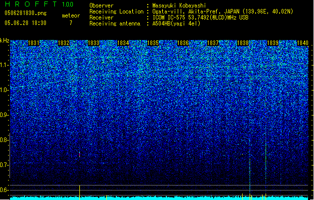The width and height of the screenshot is (314, 200).
Task: Click the kHz axis unit label
Action: 4,40
